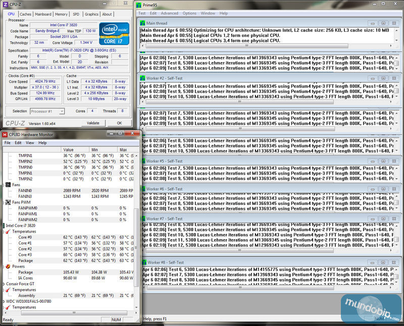The image size is (404, 326).
Task: Click thermometer icon beside Intel Core i7 Temperatures
Action: [8, 232]
